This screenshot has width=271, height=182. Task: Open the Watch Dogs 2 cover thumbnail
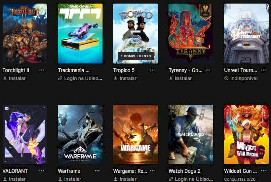[x=191, y=135]
